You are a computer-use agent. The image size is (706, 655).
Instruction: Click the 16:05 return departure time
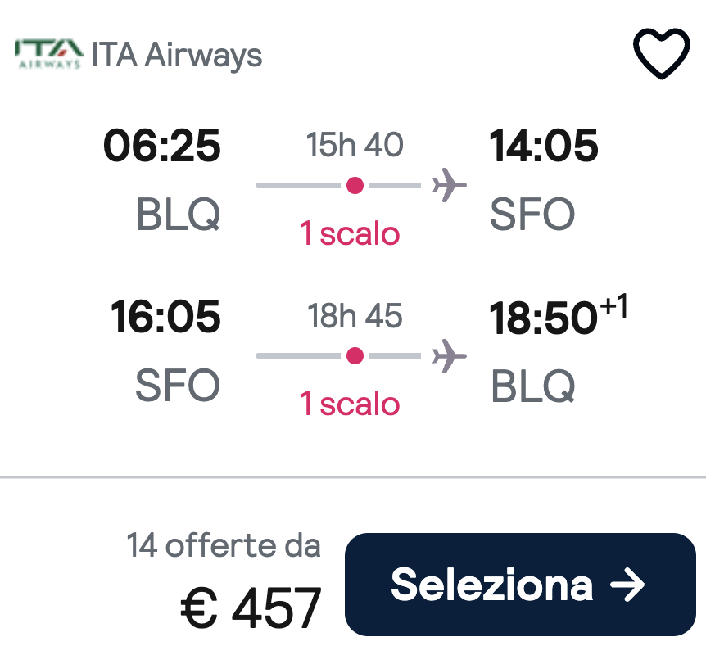(x=165, y=317)
